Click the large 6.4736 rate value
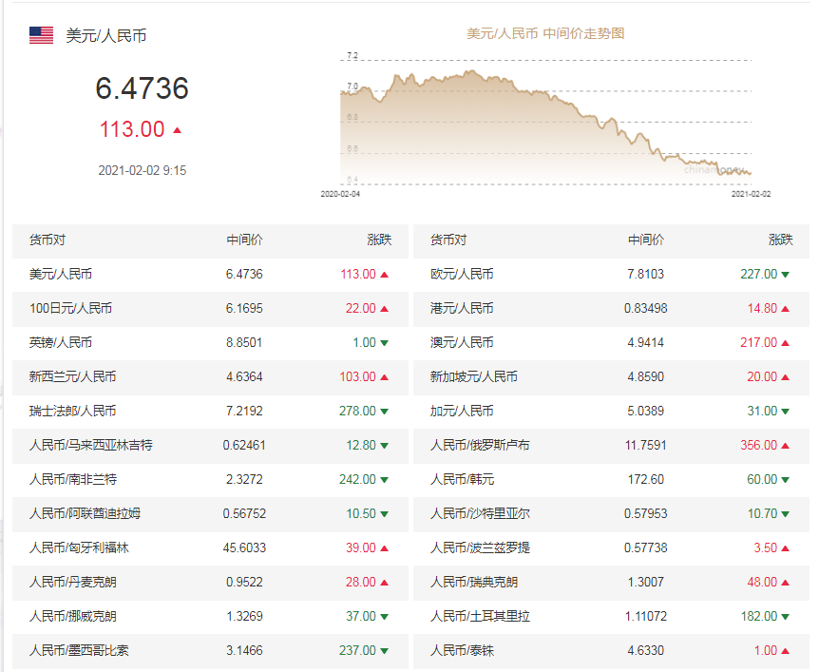The height and width of the screenshot is (672, 819). pos(142,88)
